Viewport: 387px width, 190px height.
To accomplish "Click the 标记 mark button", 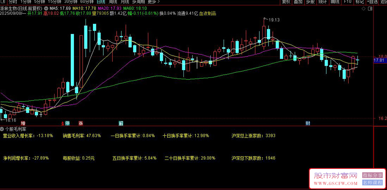I will coord(360,2).
